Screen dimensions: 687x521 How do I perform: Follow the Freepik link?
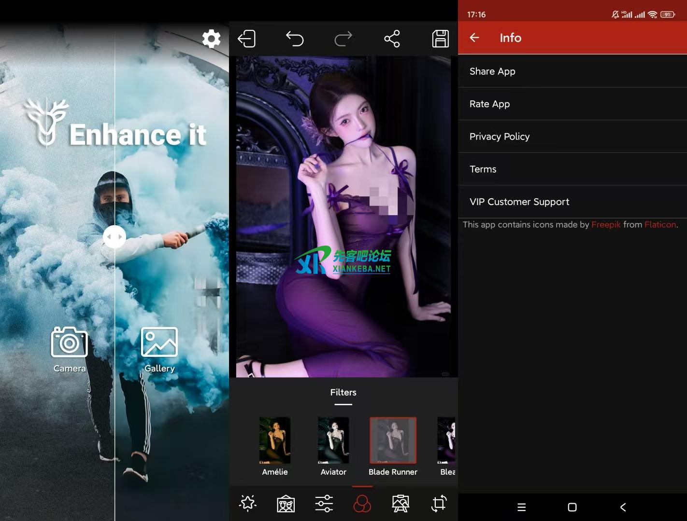[606, 224]
